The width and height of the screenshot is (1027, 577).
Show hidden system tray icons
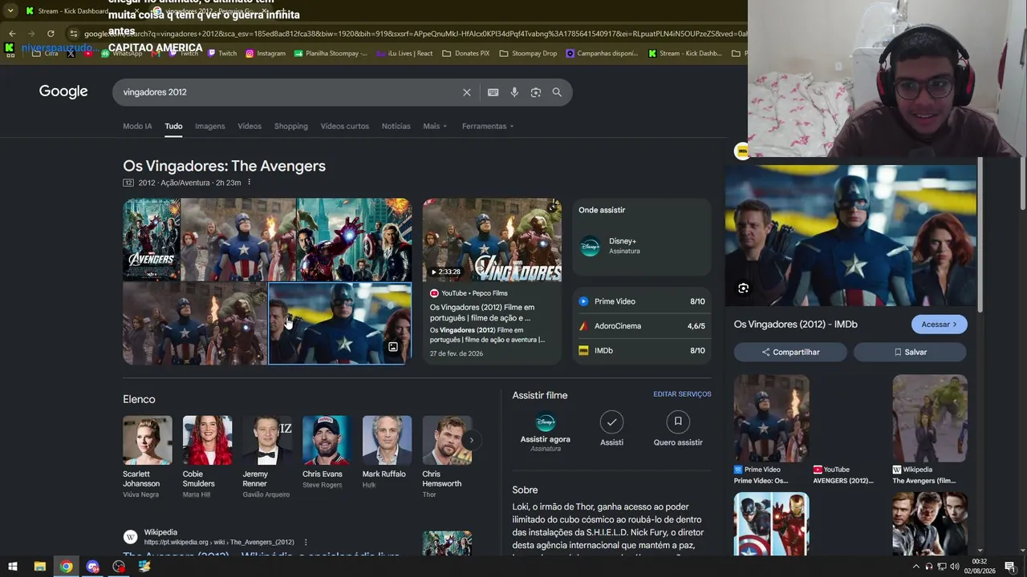pyautogui.click(x=915, y=567)
